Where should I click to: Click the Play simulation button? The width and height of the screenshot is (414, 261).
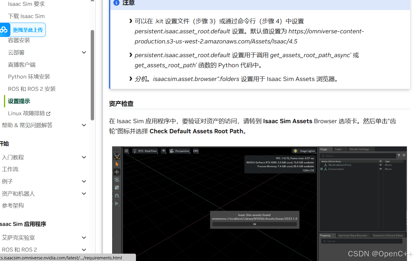click(x=117, y=204)
